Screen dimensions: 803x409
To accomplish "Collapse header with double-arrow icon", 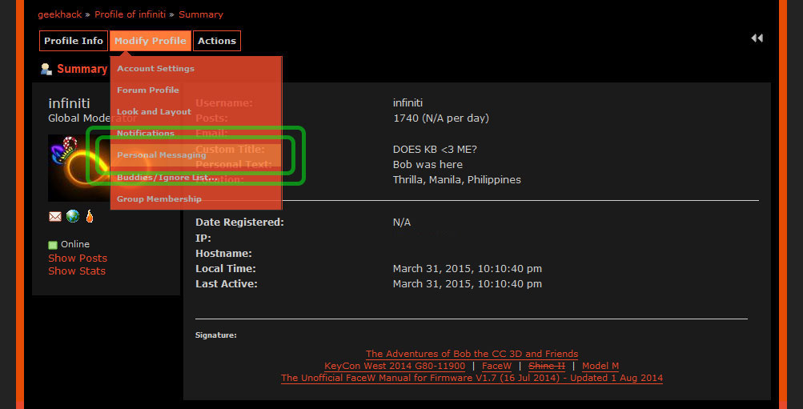I will [x=757, y=38].
